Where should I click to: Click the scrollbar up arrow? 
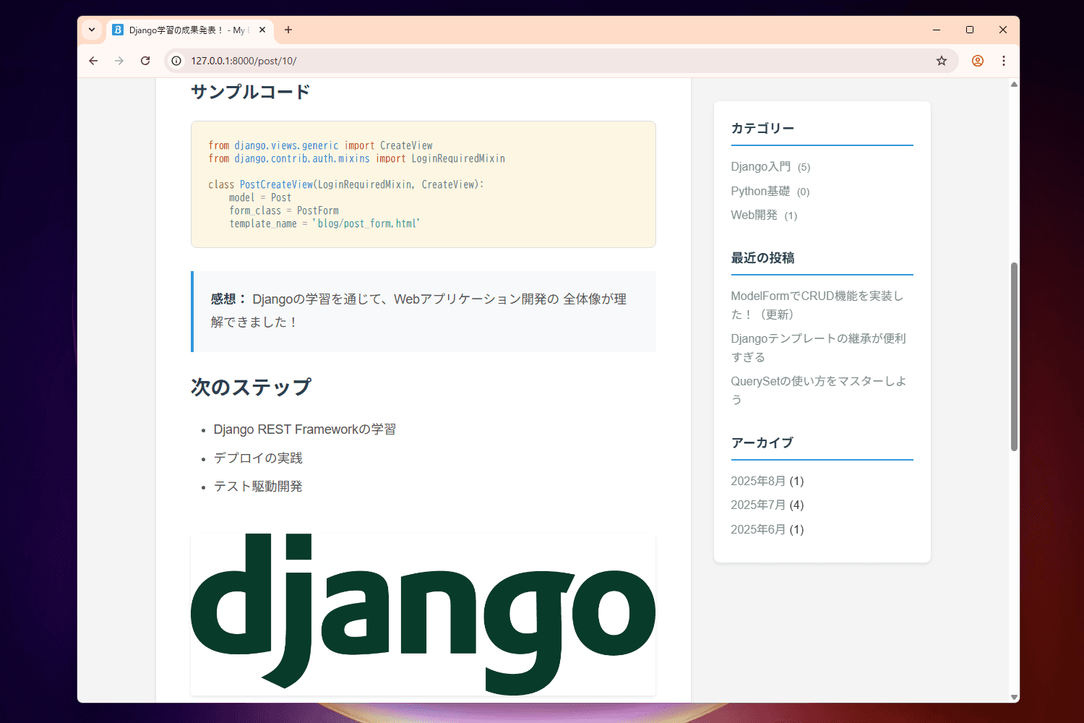click(1014, 85)
